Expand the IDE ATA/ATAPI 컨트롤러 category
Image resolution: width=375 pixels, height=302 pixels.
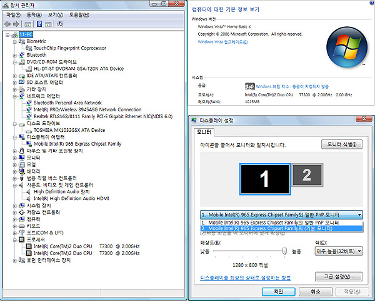click(x=15, y=76)
